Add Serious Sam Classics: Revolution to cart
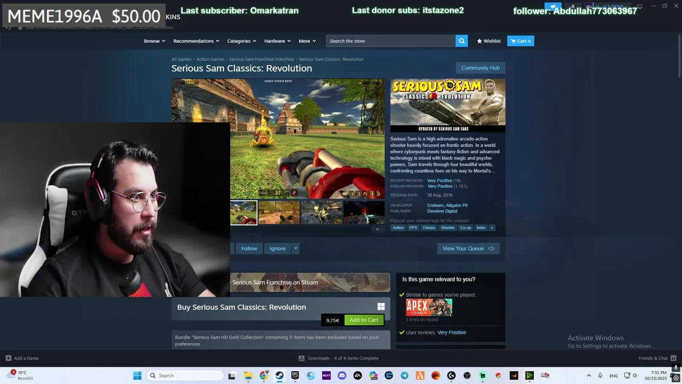682x384 pixels. click(364, 320)
